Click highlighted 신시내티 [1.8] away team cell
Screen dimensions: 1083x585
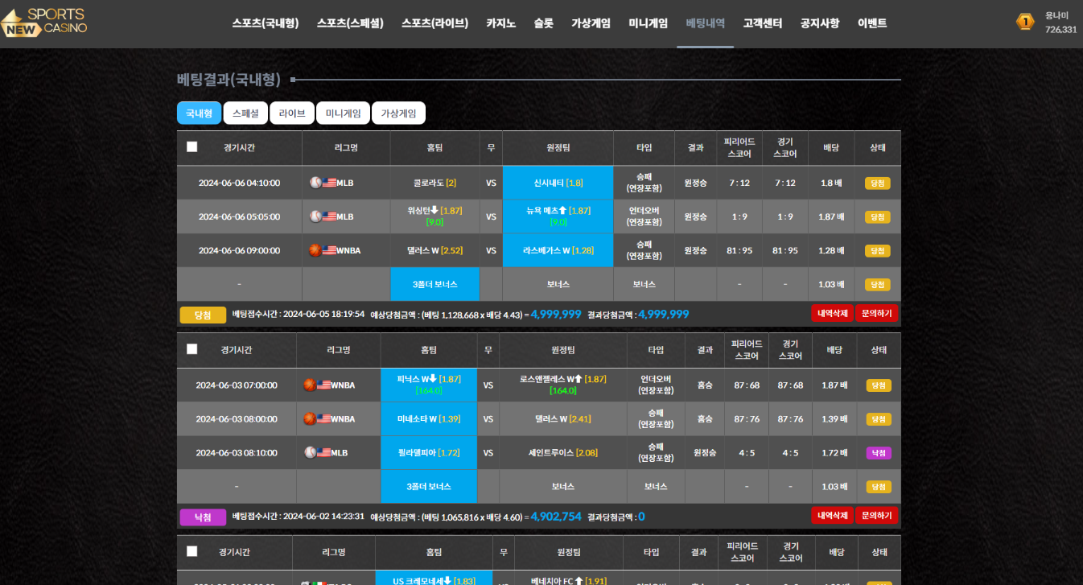tap(558, 183)
